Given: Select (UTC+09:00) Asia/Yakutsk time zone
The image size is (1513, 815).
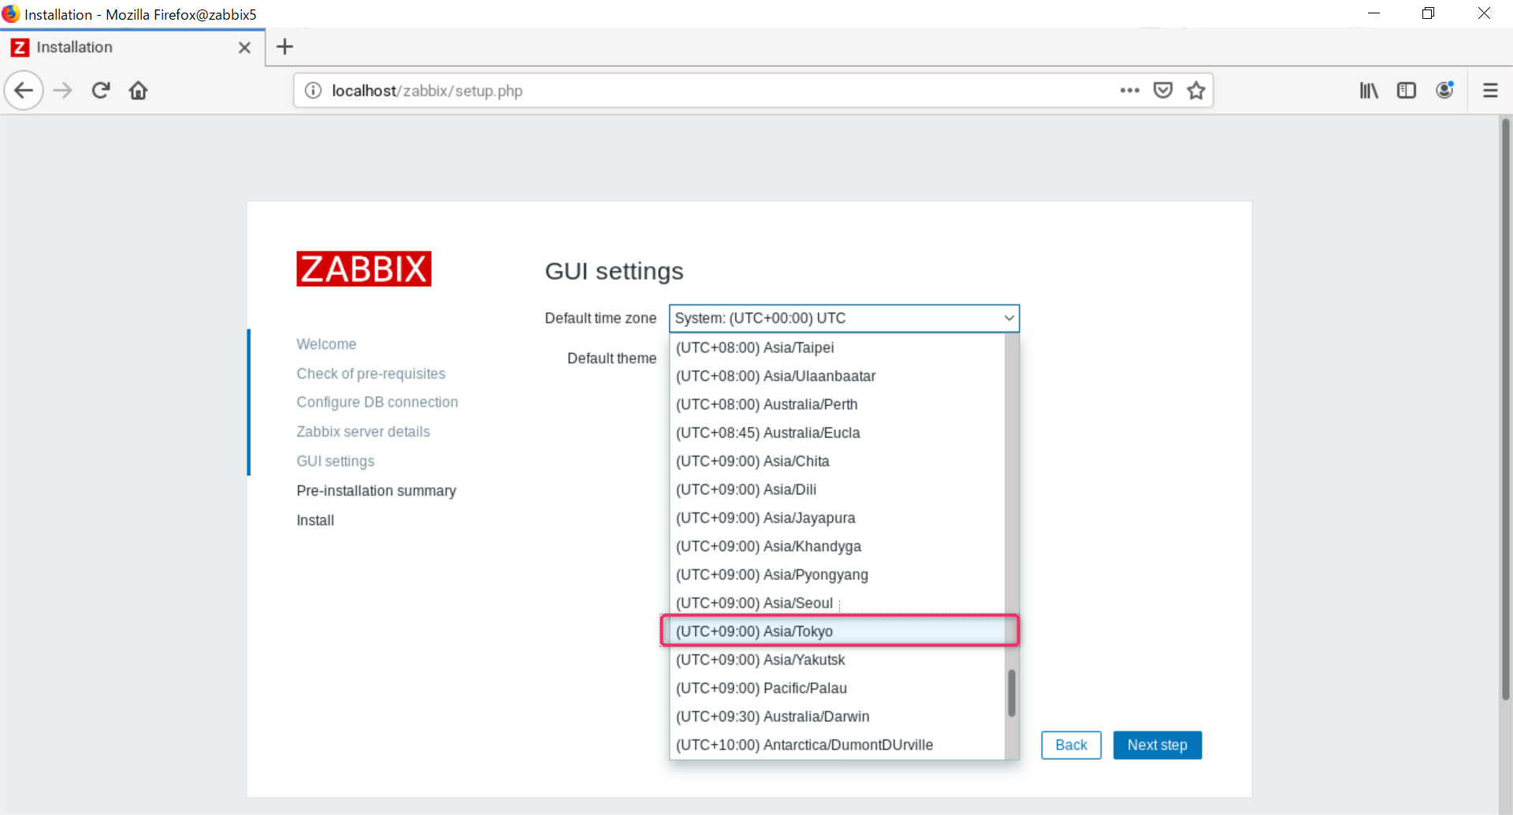Looking at the screenshot, I should (838, 660).
